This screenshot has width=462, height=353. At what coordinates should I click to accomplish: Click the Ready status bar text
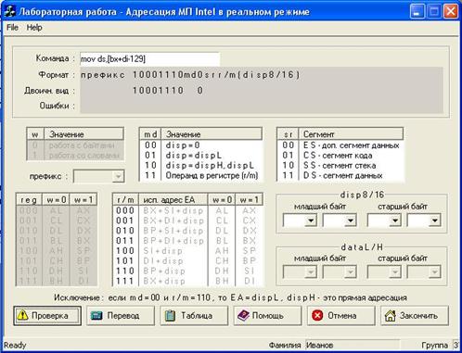[15, 346]
